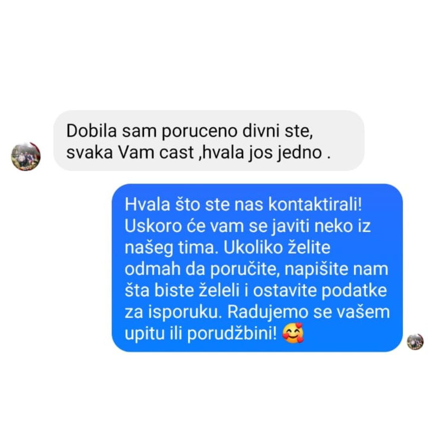Click the text 'upitu ili porudžbini!'
Viewport: 428px width, 428px height.
click(x=201, y=334)
